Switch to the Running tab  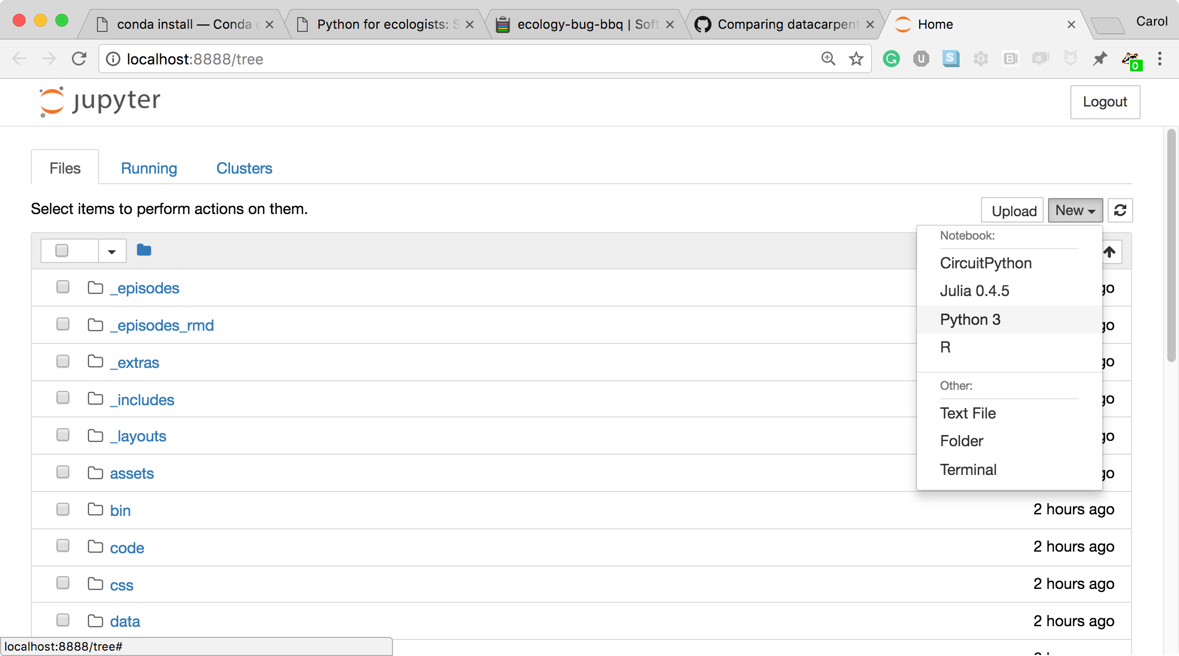(x=149, y=168)
